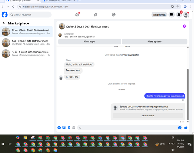Click the 'Hello, is this still available?' message

(x=79, y=64)
